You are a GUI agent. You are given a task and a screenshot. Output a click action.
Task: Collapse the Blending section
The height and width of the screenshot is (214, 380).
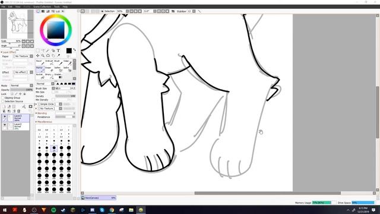42,113
